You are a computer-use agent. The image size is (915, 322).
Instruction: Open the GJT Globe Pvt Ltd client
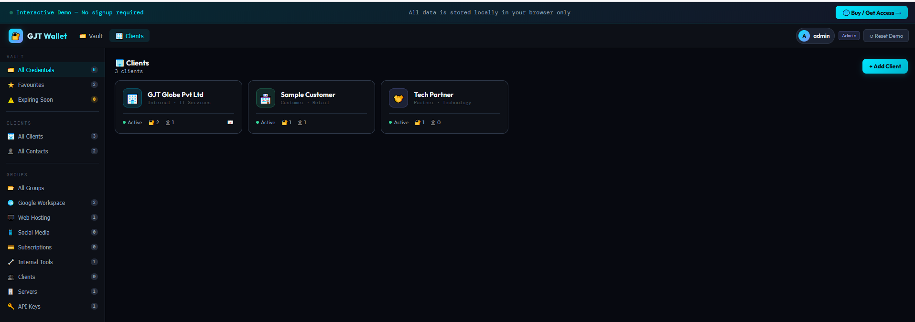(178, 107)
